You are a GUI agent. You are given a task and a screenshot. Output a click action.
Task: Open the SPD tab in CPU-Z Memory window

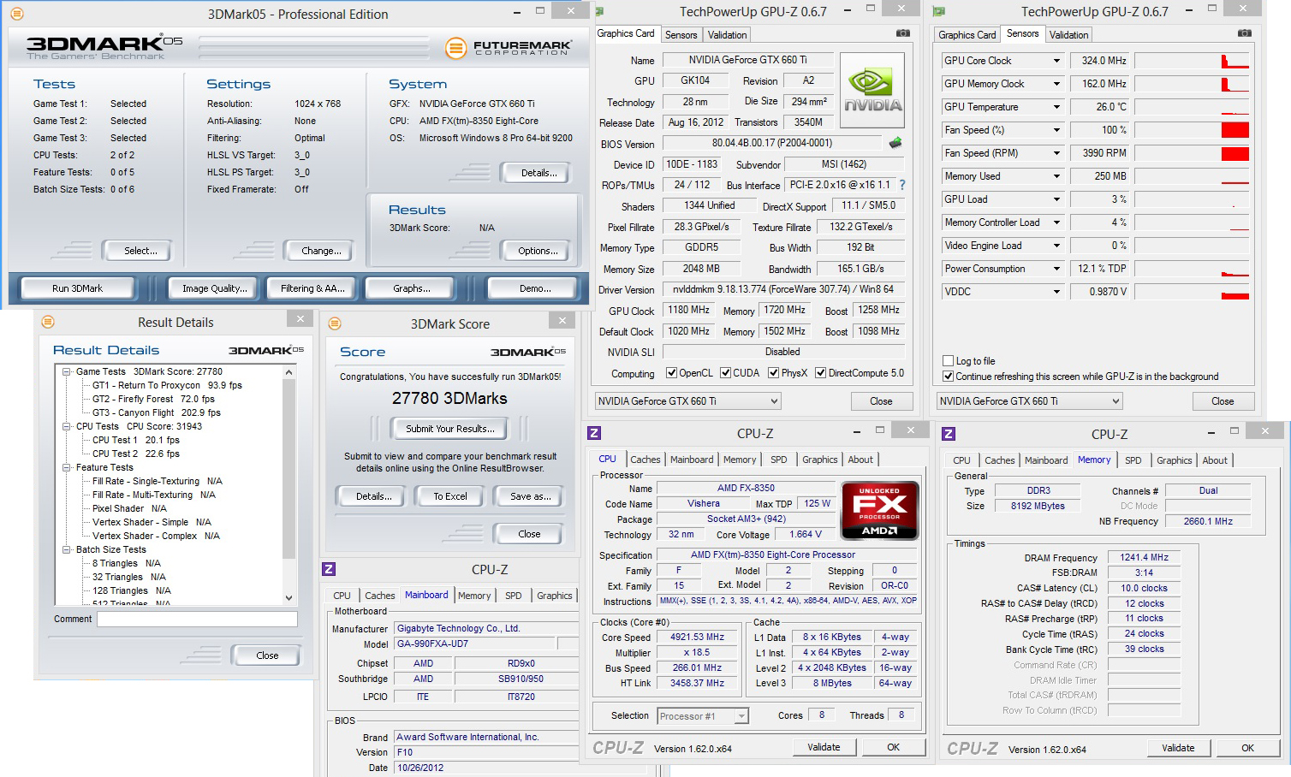point(1133,460)
